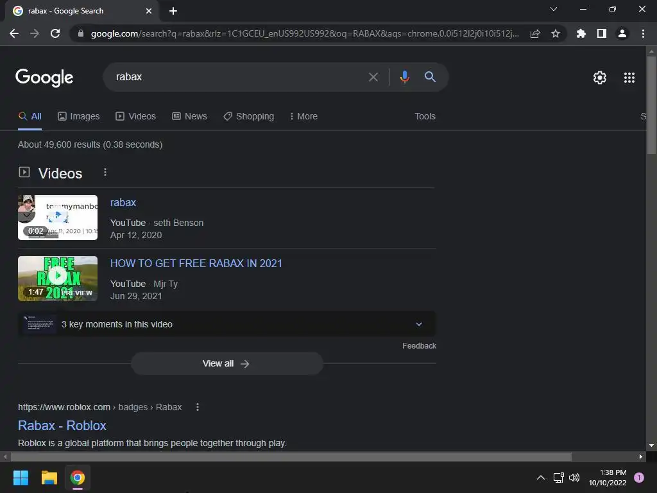Click the Chrome taskbar icon
The image size is (657, 493).
point(77,478)
